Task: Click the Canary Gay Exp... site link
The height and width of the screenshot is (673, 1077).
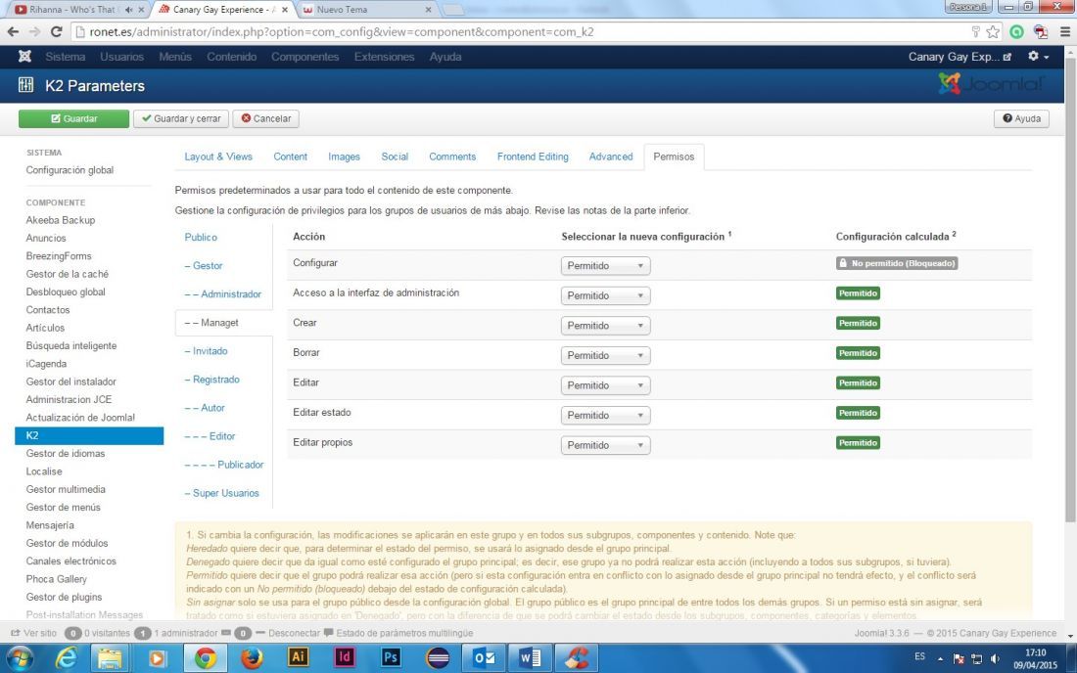Action: click(960, 57)
